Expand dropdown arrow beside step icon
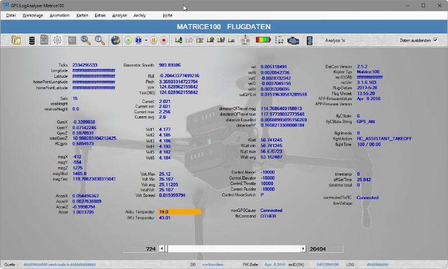 [x=146, y=40]
